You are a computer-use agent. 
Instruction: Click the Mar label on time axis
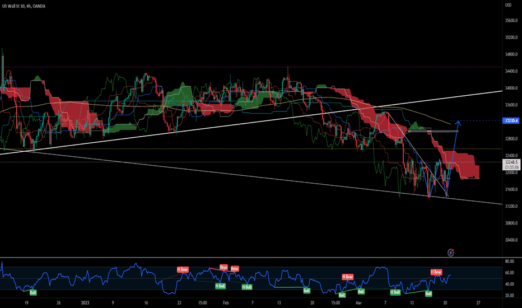pyautogui.click(x=358, y=302)
